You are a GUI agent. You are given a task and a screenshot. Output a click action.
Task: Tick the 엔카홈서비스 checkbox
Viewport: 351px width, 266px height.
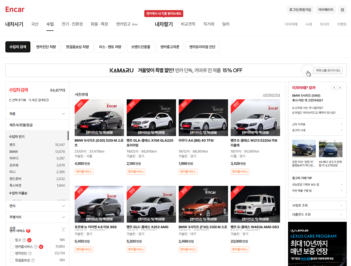tap(11, 247)
